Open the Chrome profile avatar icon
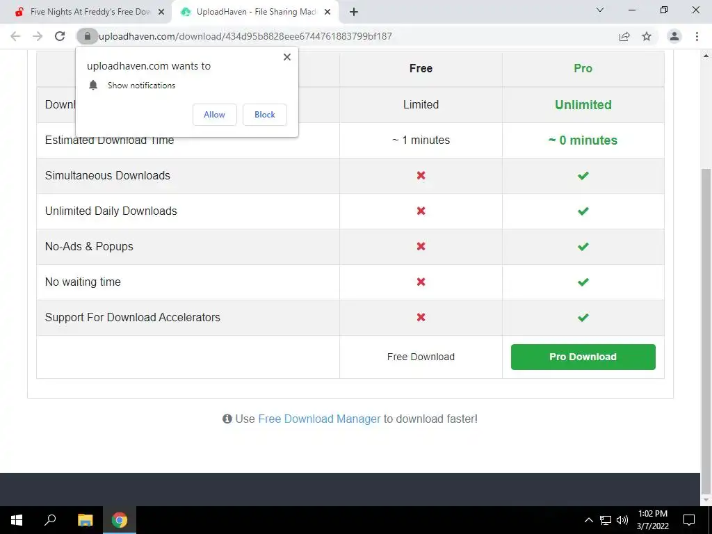The image size is (712, 534). coord(674,36)
